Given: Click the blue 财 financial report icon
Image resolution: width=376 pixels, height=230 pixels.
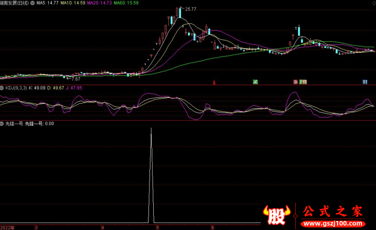Looking at the screenshot, I should point(365,82).
